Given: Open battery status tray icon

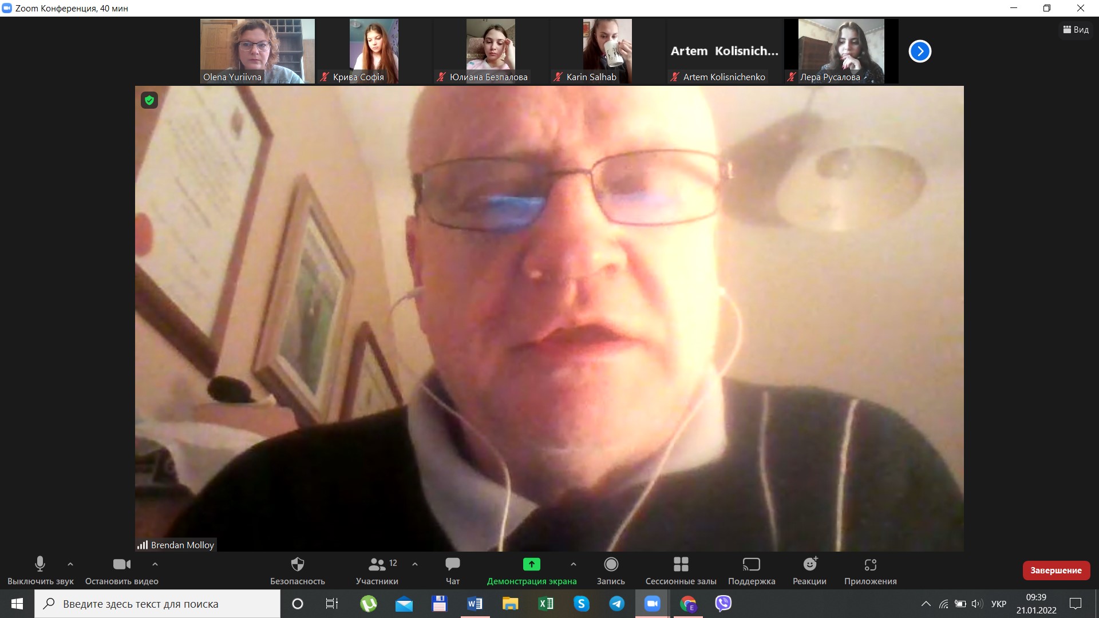Looking at the screenshot, I should [x=960, y=604].
